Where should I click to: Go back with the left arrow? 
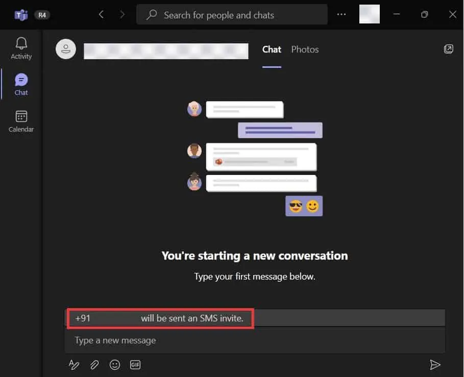click(101, 15)
